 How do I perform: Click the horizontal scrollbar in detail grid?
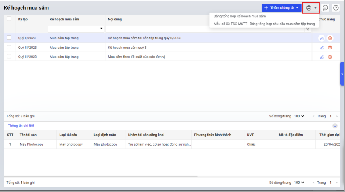pos(99,177)
